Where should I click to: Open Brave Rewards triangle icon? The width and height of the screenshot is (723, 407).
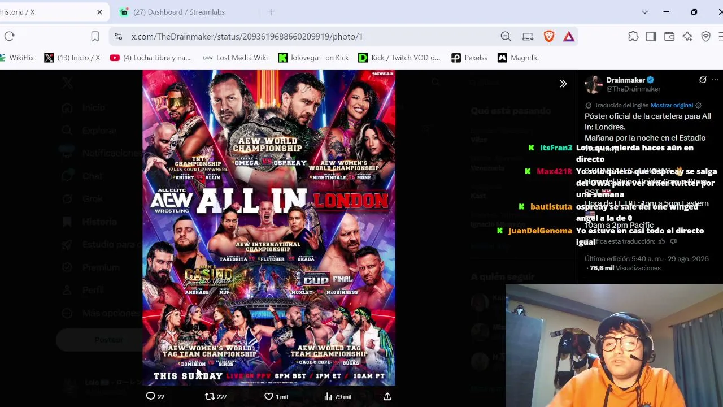click(569, 36)
